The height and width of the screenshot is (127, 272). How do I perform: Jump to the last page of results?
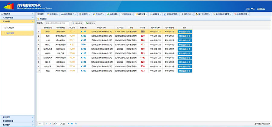tap(72, 123)
